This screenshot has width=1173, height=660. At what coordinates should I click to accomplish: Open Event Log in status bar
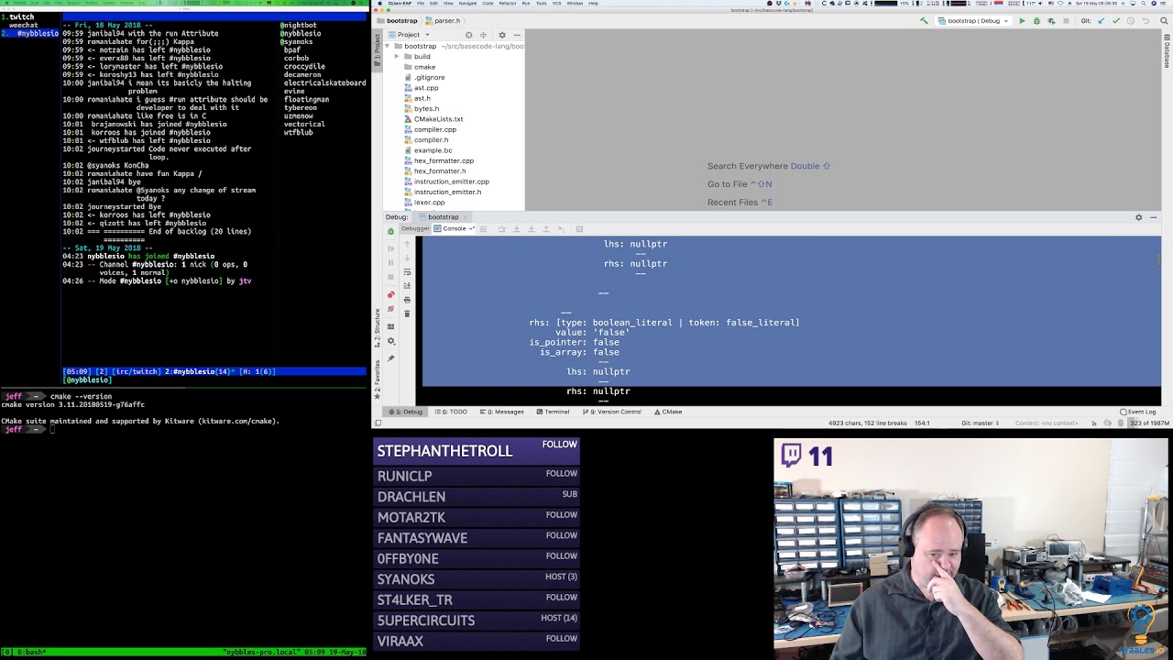[x=1139, y=412]
